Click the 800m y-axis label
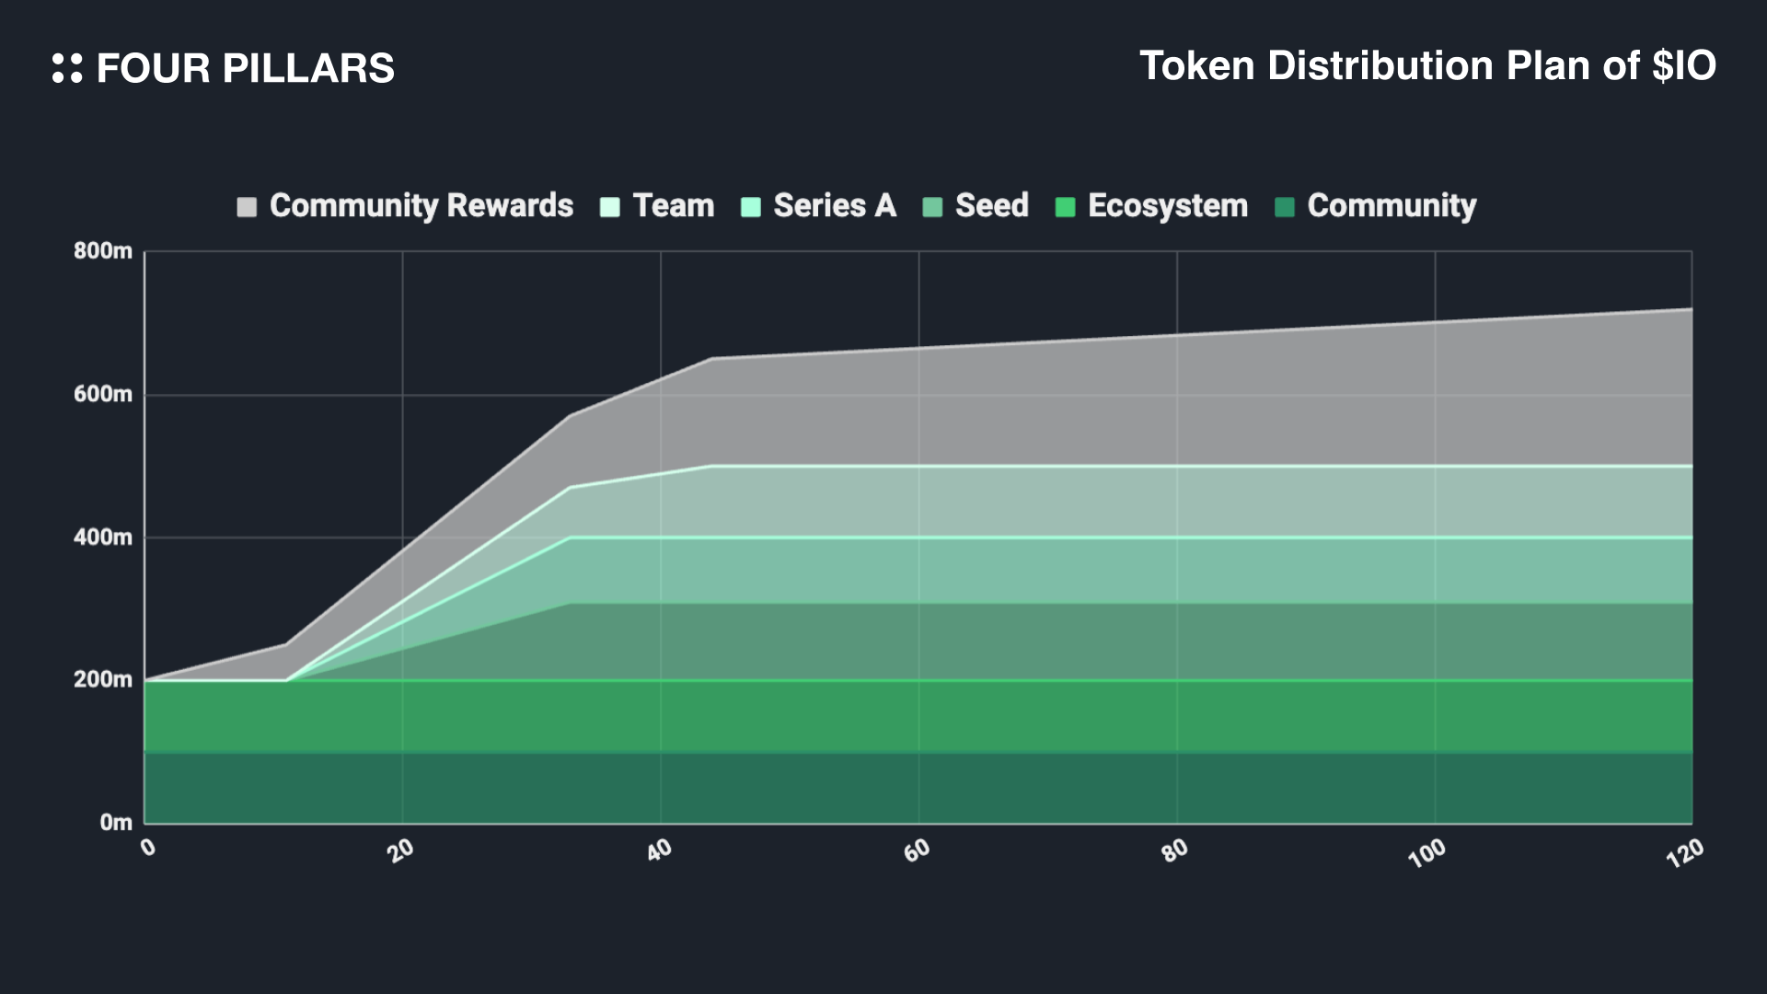The height and width of the screenshot is (994, 1767). click(103, 251)
